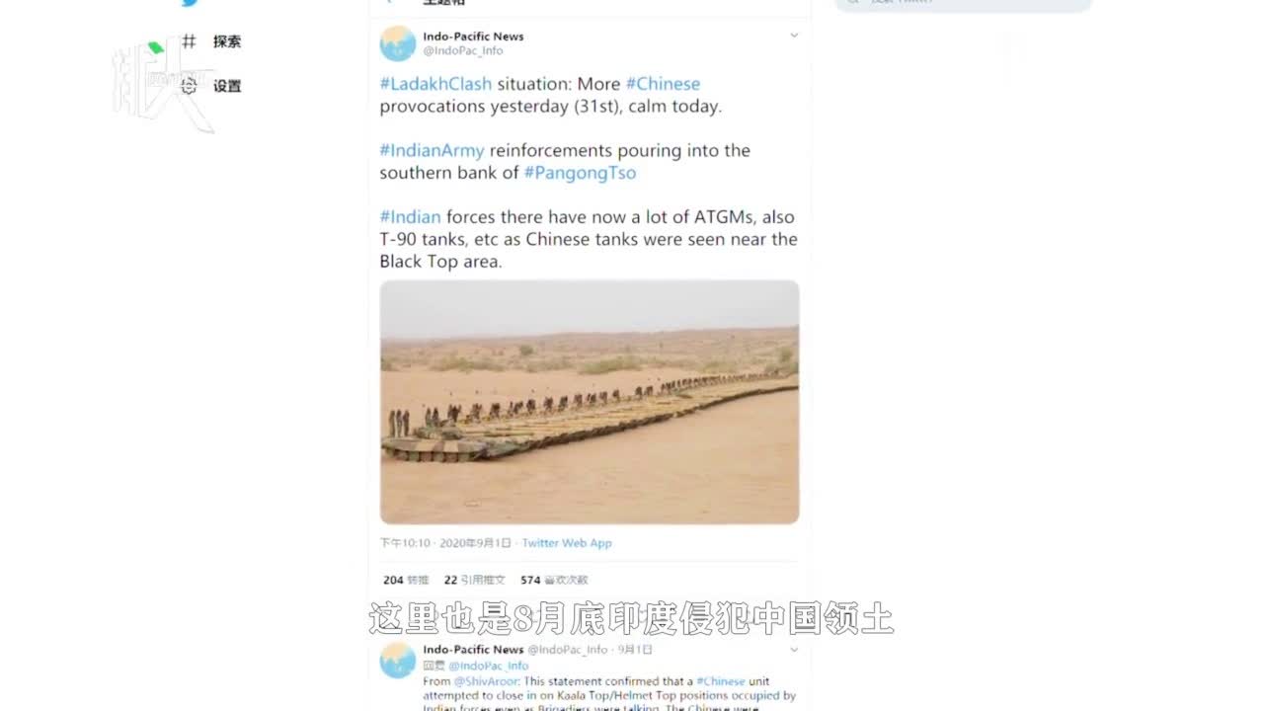Click the Twitter bird logo

(190, 3)
